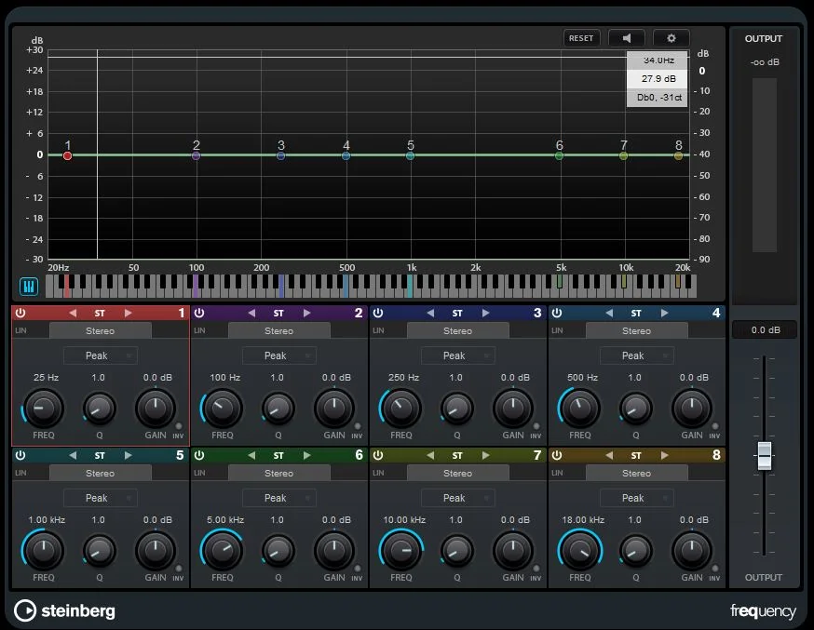Viewport: 814px width, 630px height.
Task: Click band 4 next channel arrow
Action: pyautogui.click(x=664, y=314)
